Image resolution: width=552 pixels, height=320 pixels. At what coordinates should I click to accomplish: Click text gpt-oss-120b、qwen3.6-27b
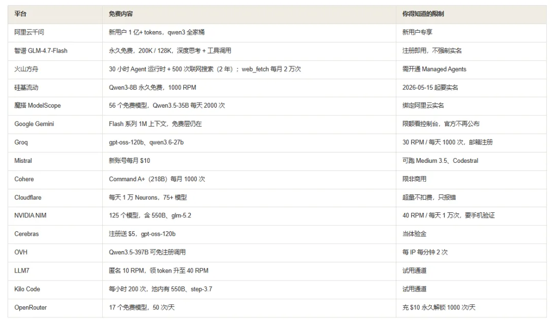coord(146,142)
